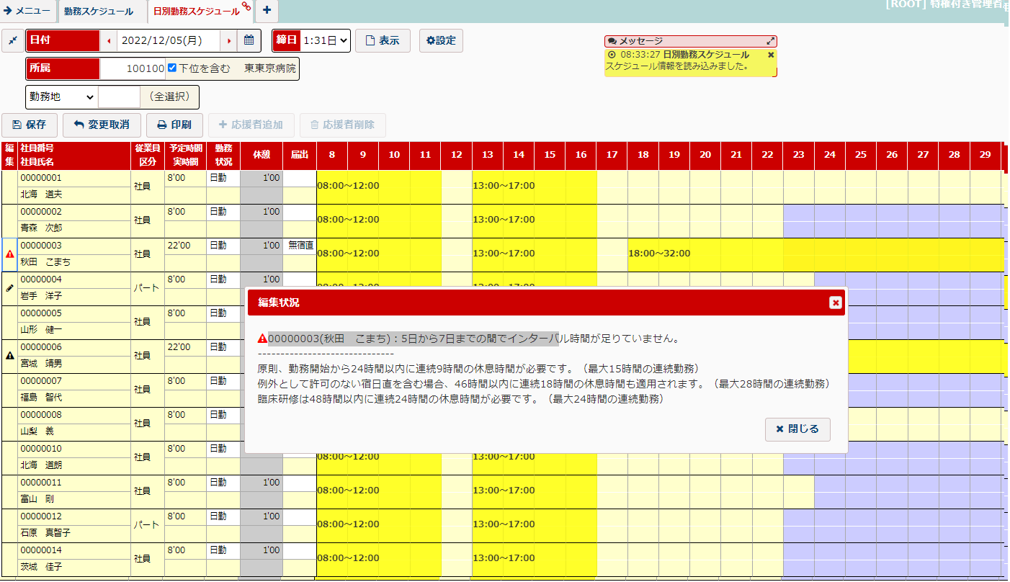Click the black warning icon for 宮城 靖男
This screenshot has height=582, width=1010.
10,356
